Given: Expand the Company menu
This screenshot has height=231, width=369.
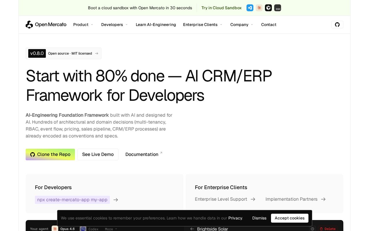Looking at the screenshot, I should click(242, 25).
